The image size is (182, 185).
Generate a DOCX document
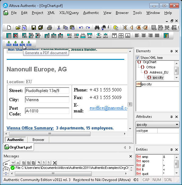(x=29, y=43)
